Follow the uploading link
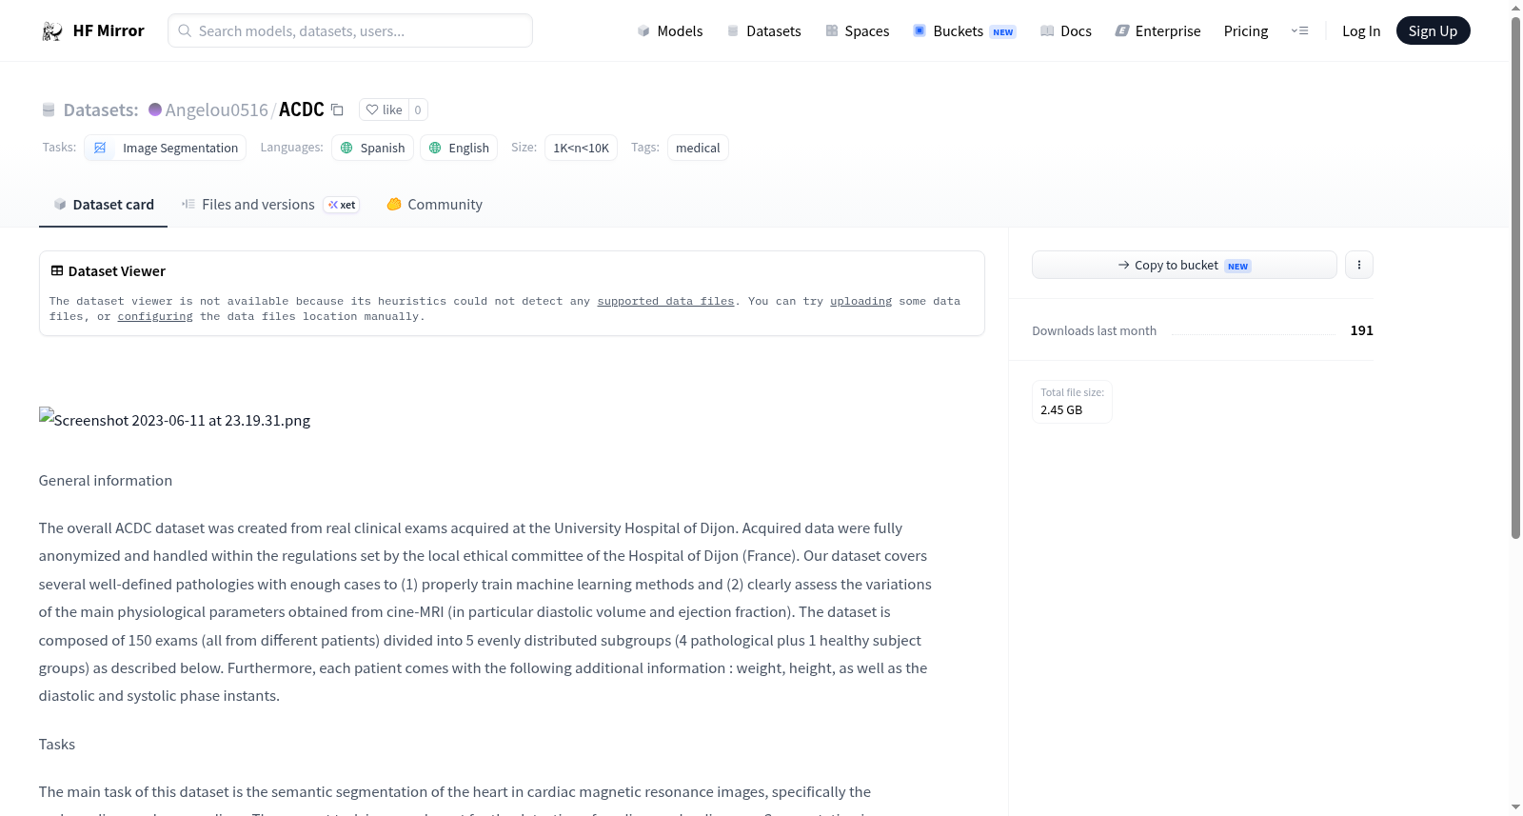1523x816 pixels. (x=860, y=301)
